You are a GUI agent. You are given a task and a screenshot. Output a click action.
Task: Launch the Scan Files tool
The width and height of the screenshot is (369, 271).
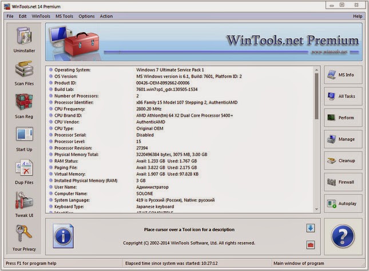(24, 73)
